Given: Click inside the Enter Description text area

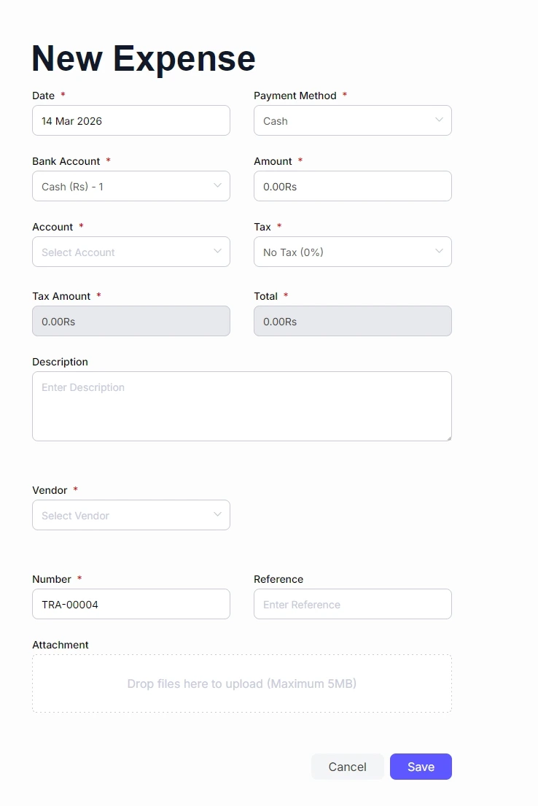Looking at the screenshot, I should point(241,406).
